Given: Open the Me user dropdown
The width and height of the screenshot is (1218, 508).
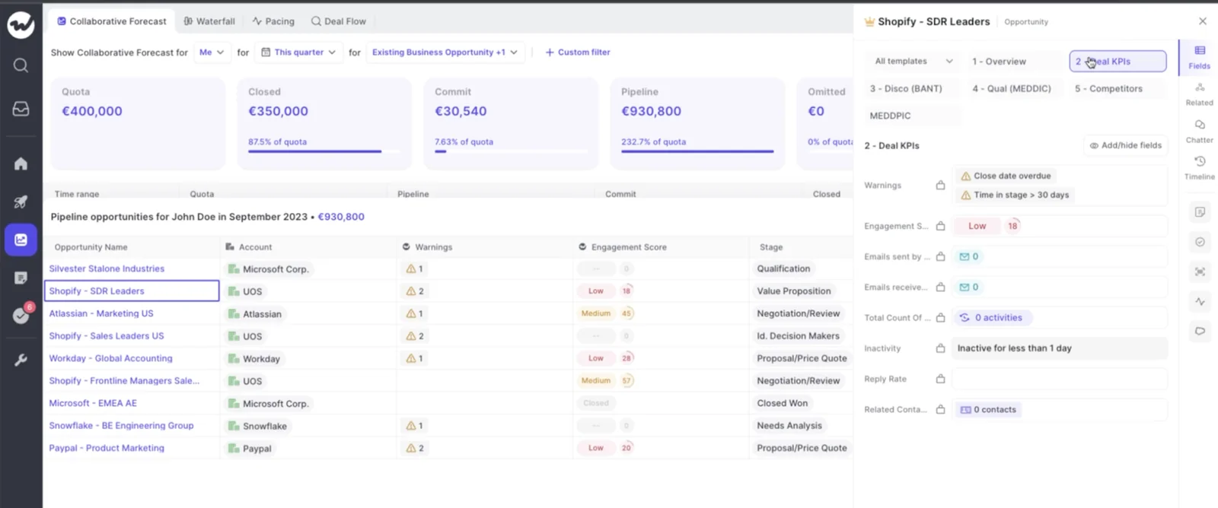Looking at the screenshot, I should tap(211, 52).
